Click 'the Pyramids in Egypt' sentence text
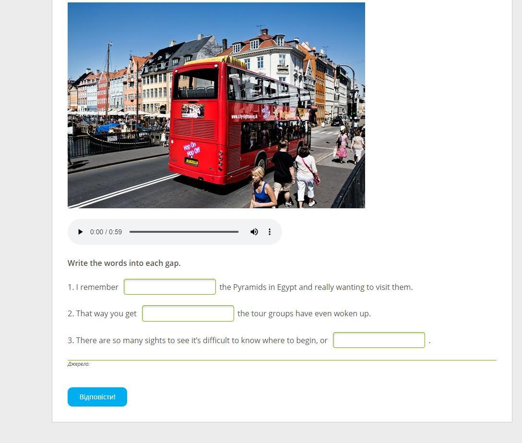522x443 pixels. click(316, 287)
